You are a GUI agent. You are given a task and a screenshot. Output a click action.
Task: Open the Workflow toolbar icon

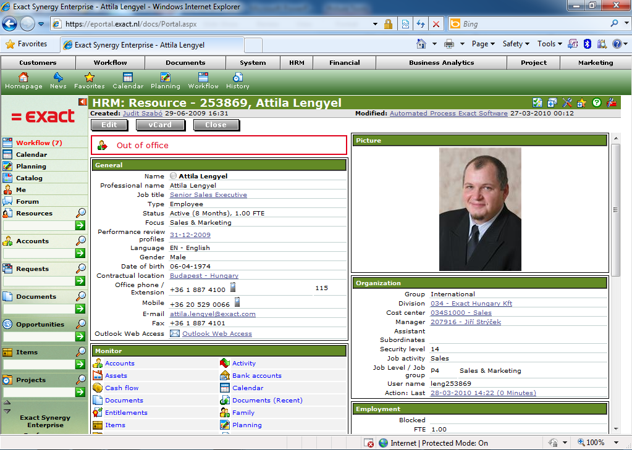point(203,81)
